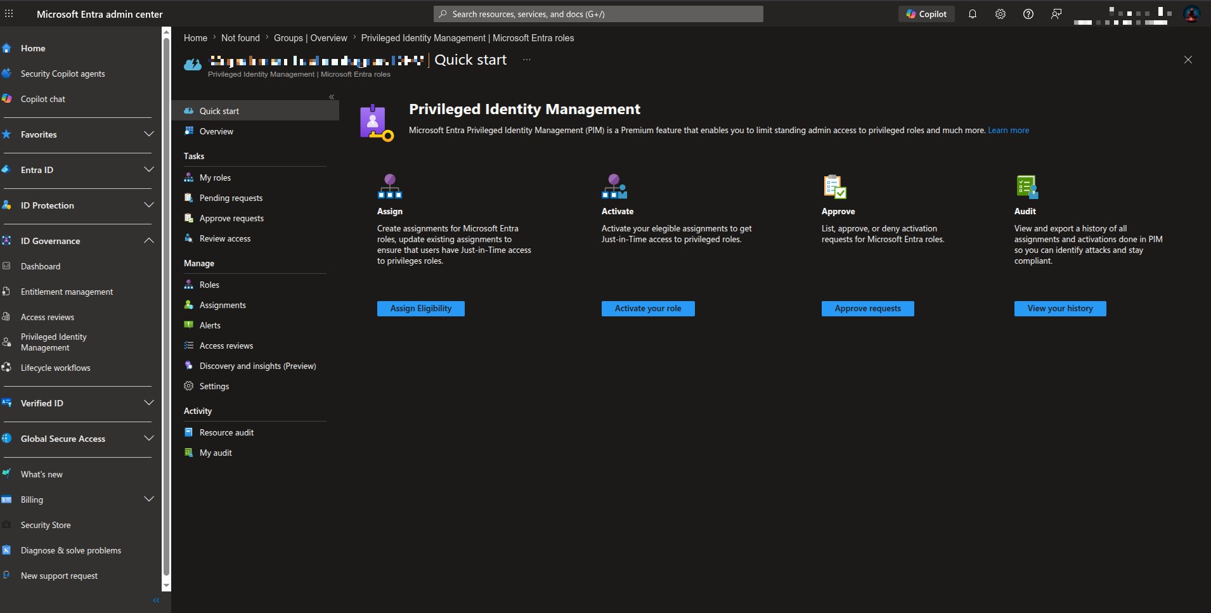The width and height of the screenshot is (1211, 613).
Task: Click the Approve requests blue button
Action: point(868,309)
